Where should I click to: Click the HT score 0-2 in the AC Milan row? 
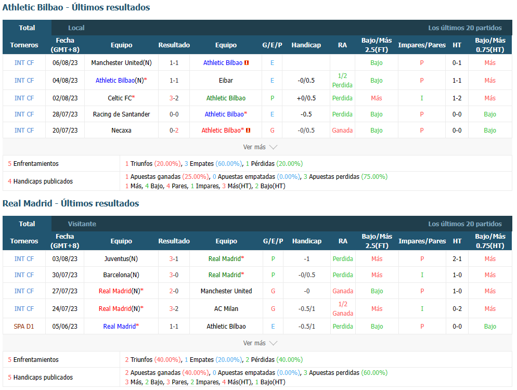point(457,308)
